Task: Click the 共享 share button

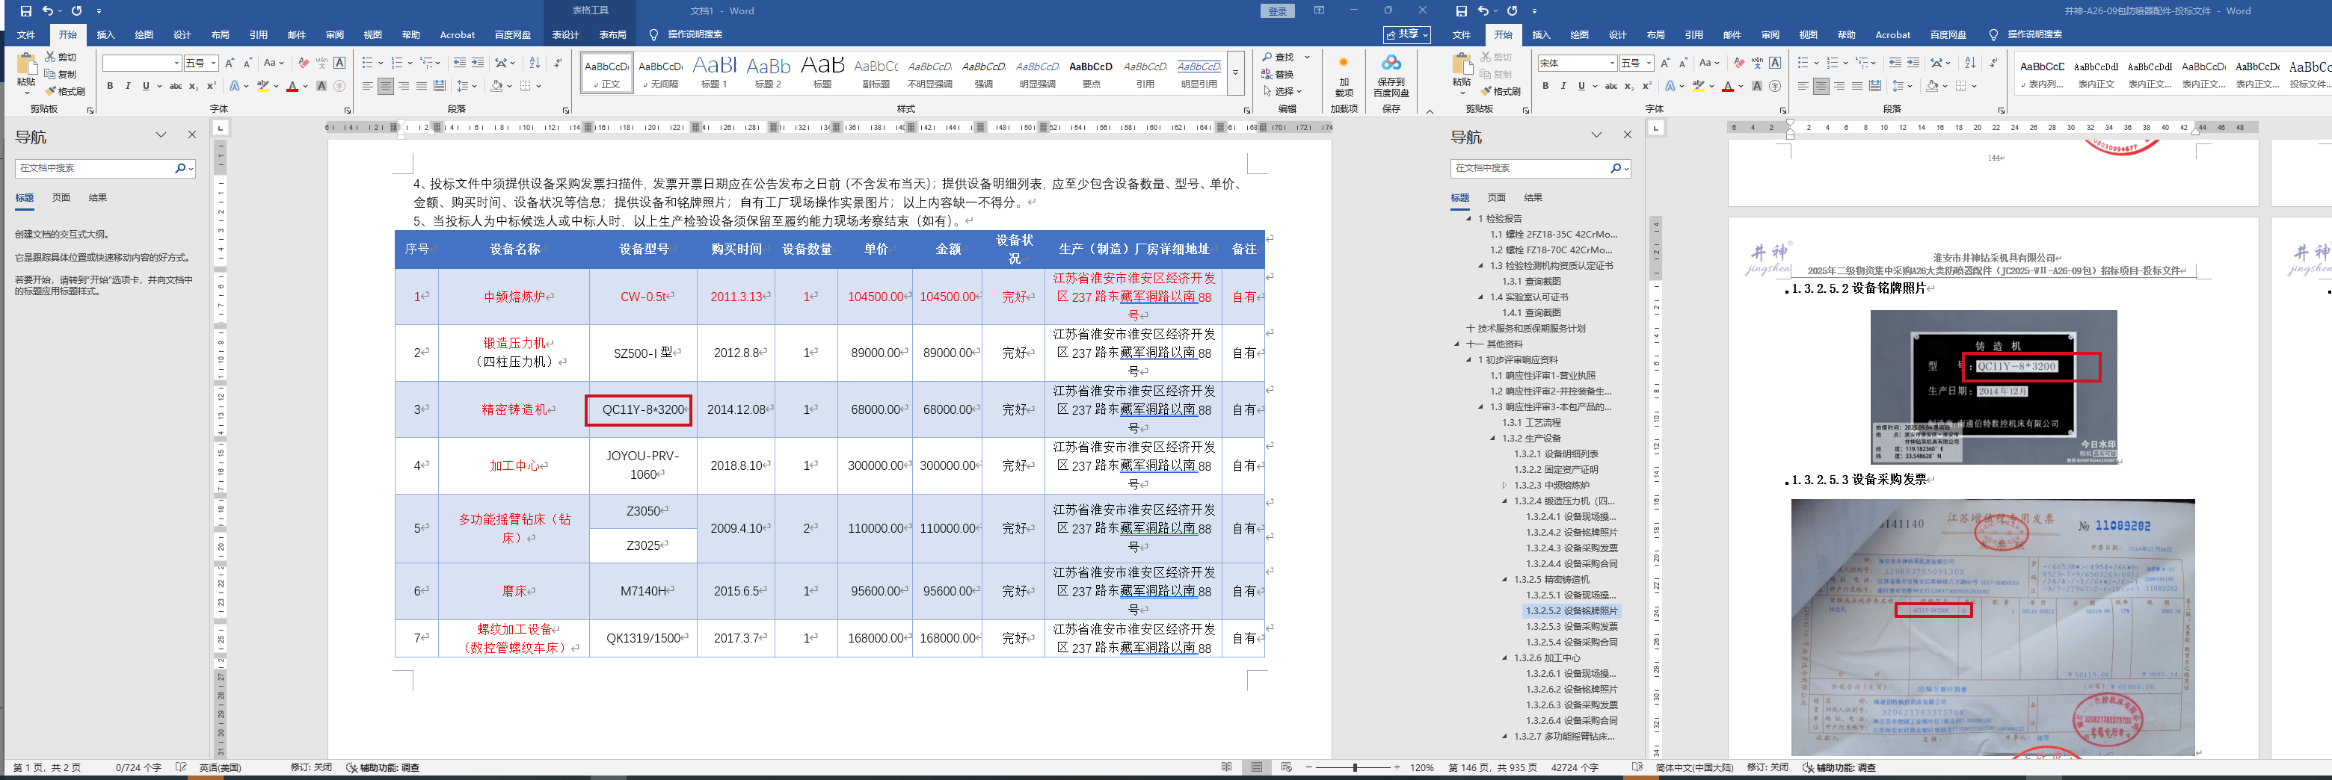Action: [1406, 34]
